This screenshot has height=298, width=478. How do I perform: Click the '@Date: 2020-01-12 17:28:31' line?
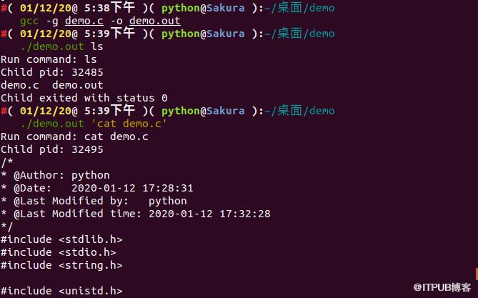coord(97,188)
